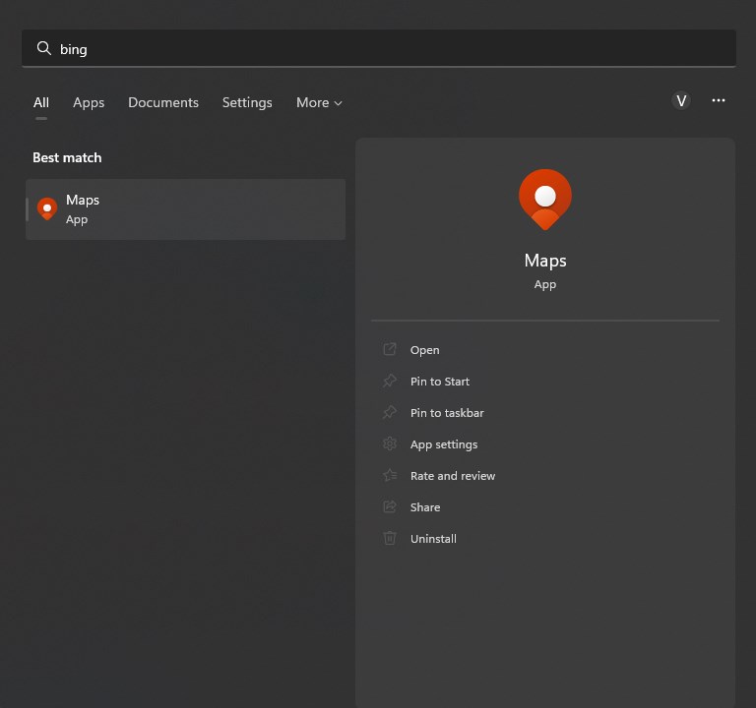Viewport: 756px width, 708px height.
Task: Click the large Maps pin icon in details pane
Action: (544, 199)
